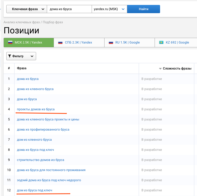
Task: Click the chevron arrow of the region selector
Action: point(123,9)
